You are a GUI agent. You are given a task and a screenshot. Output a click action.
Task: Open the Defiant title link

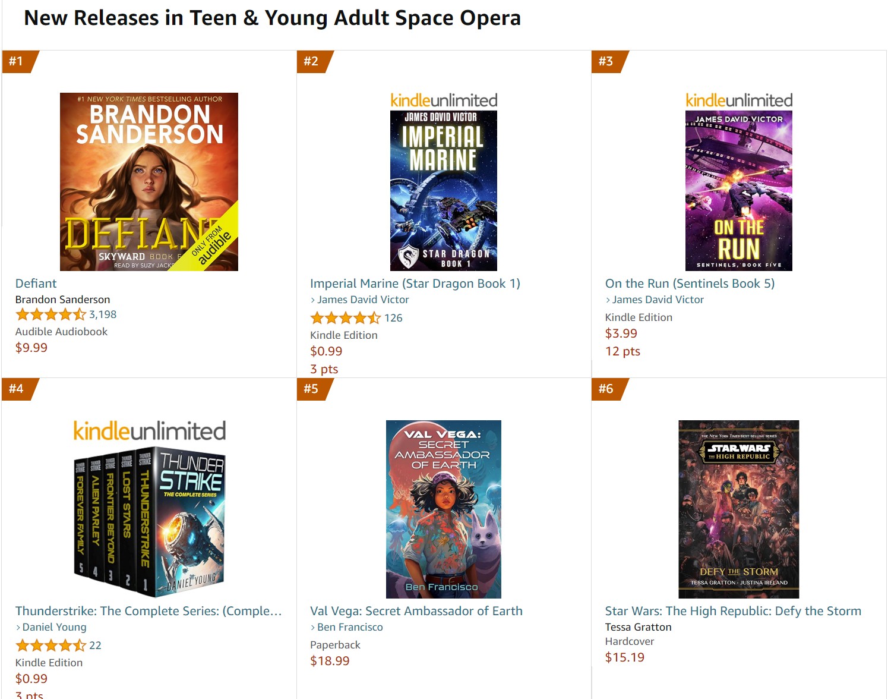(x=36, y=284)
